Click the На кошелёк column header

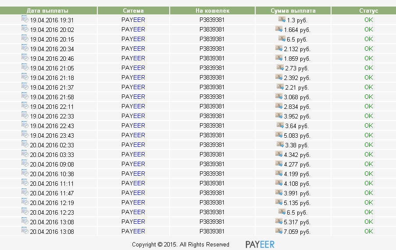tap(212, 11)
